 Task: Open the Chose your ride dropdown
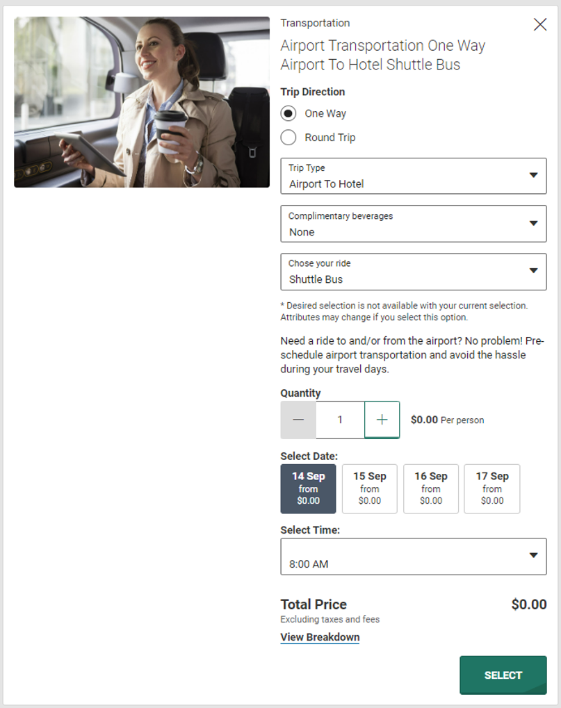pyautogui.click(x=413, y=272)
